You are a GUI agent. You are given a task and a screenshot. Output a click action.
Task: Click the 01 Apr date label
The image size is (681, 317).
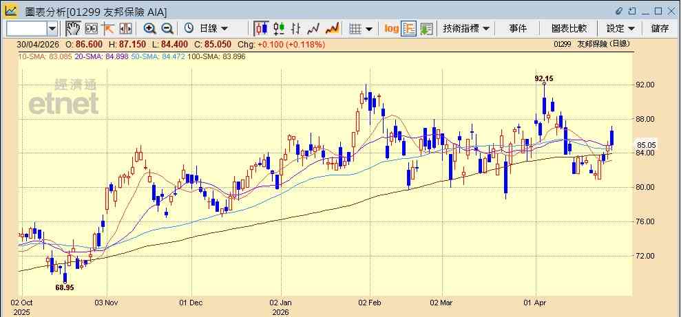[x=535, y=303]
